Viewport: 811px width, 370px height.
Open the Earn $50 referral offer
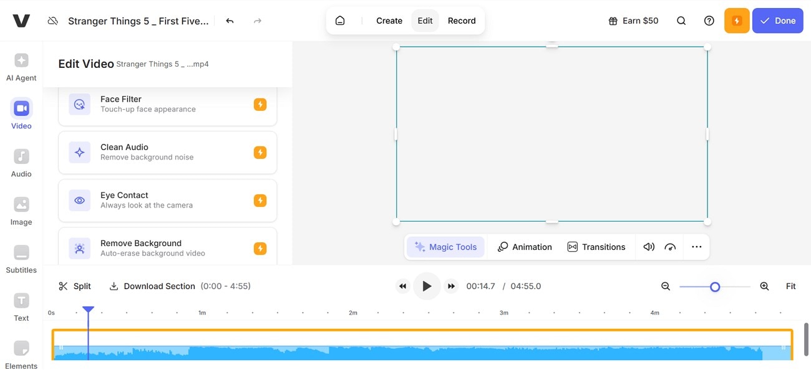point(633,20)
